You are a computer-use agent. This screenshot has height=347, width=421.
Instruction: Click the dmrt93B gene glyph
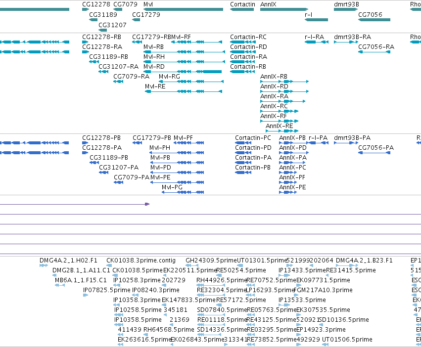tap(346, 9)
